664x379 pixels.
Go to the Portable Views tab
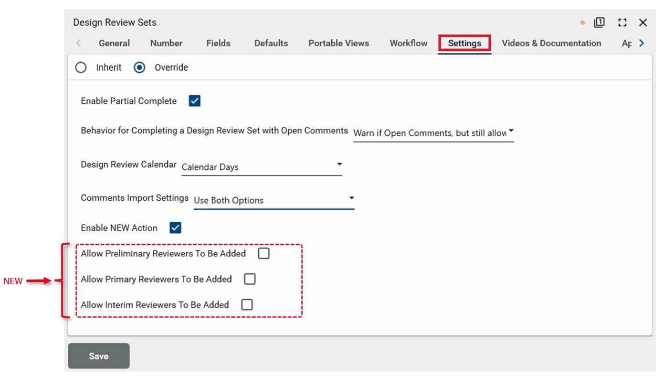coord(339,43)
